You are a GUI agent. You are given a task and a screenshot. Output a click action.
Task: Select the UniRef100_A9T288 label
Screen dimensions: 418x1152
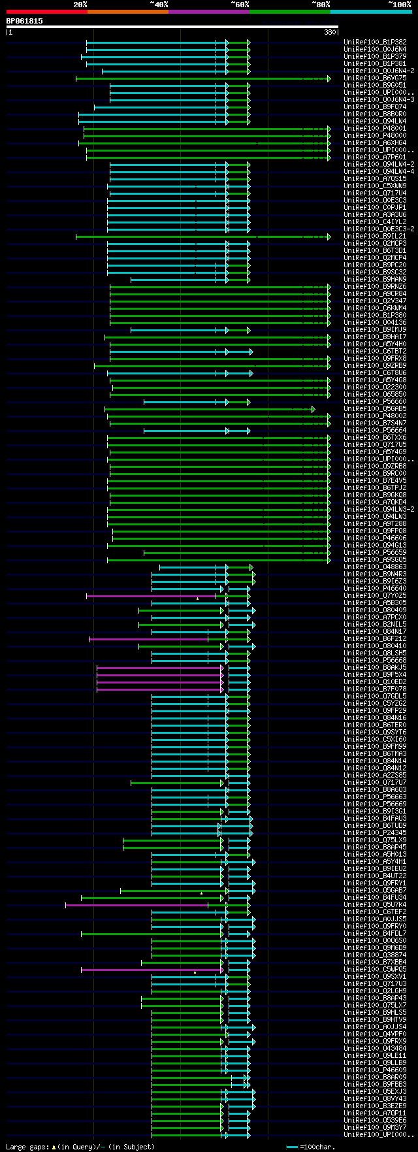pos(375,524)
